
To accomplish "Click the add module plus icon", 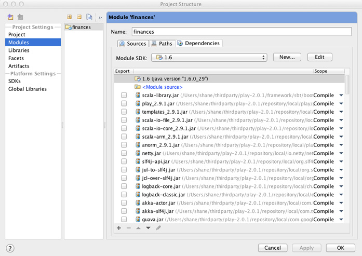I will click(x=70, y=17).
